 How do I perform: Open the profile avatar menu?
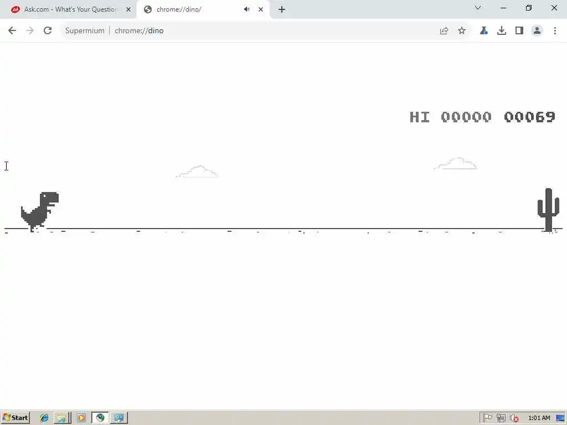[537, 31]
